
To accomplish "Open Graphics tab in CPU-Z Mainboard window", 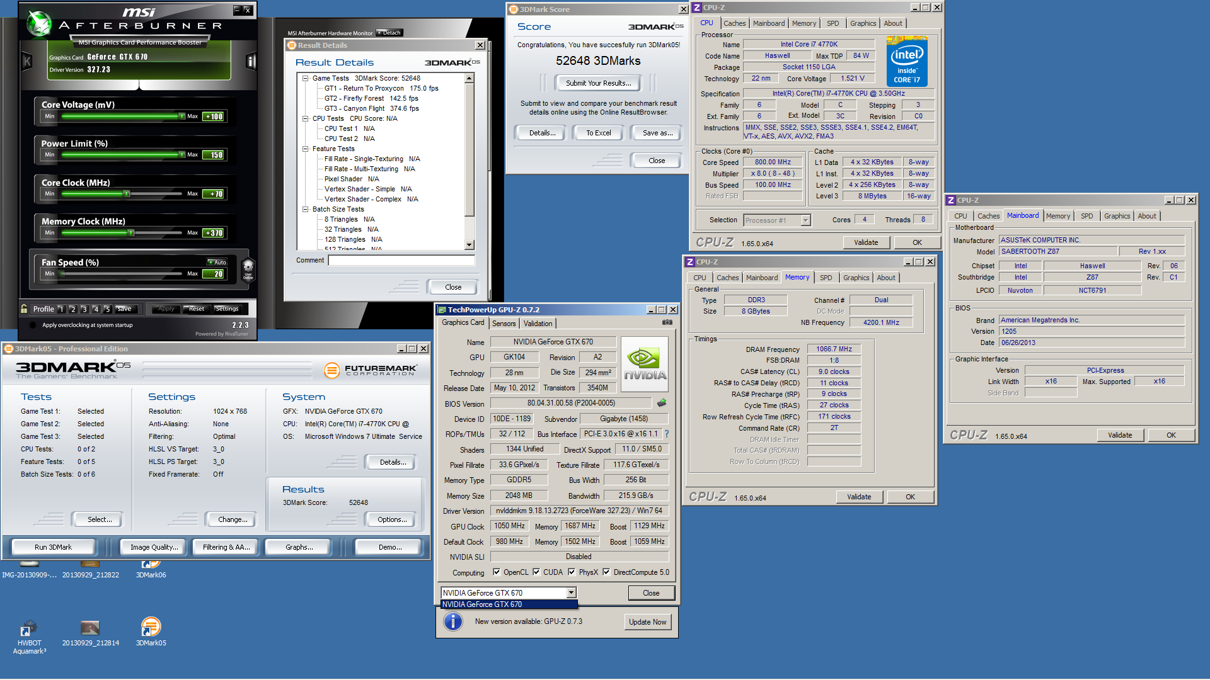I will (1117, 216).
